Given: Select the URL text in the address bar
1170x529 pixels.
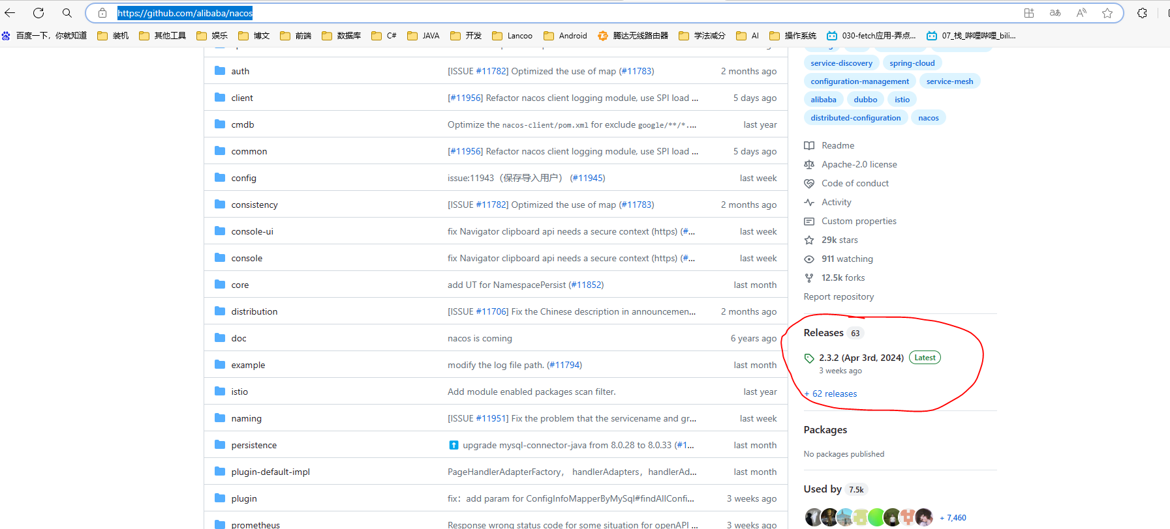Looking at the screenshot, I should [x=185, y=13].
